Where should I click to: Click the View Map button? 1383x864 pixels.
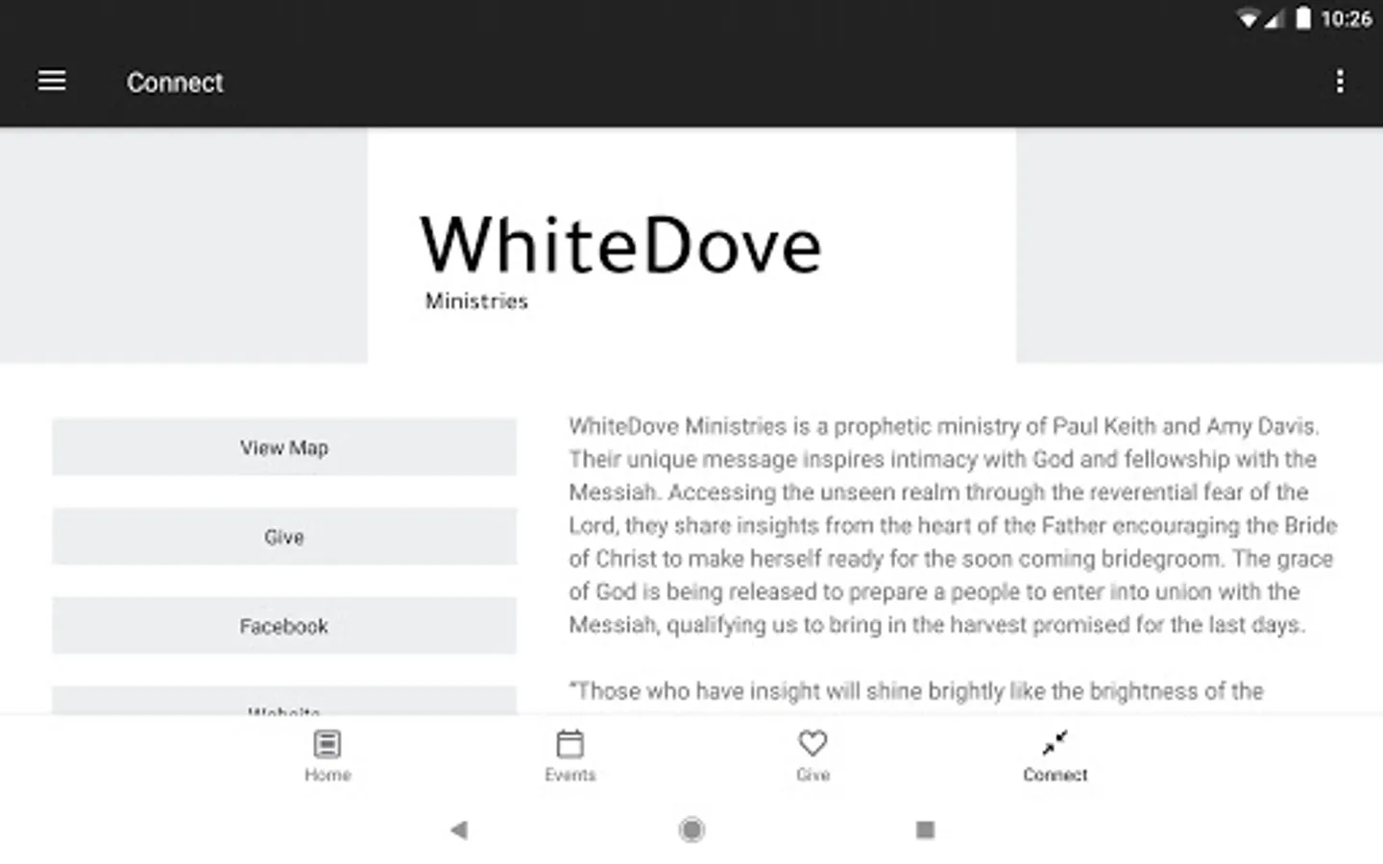(284, 447)
